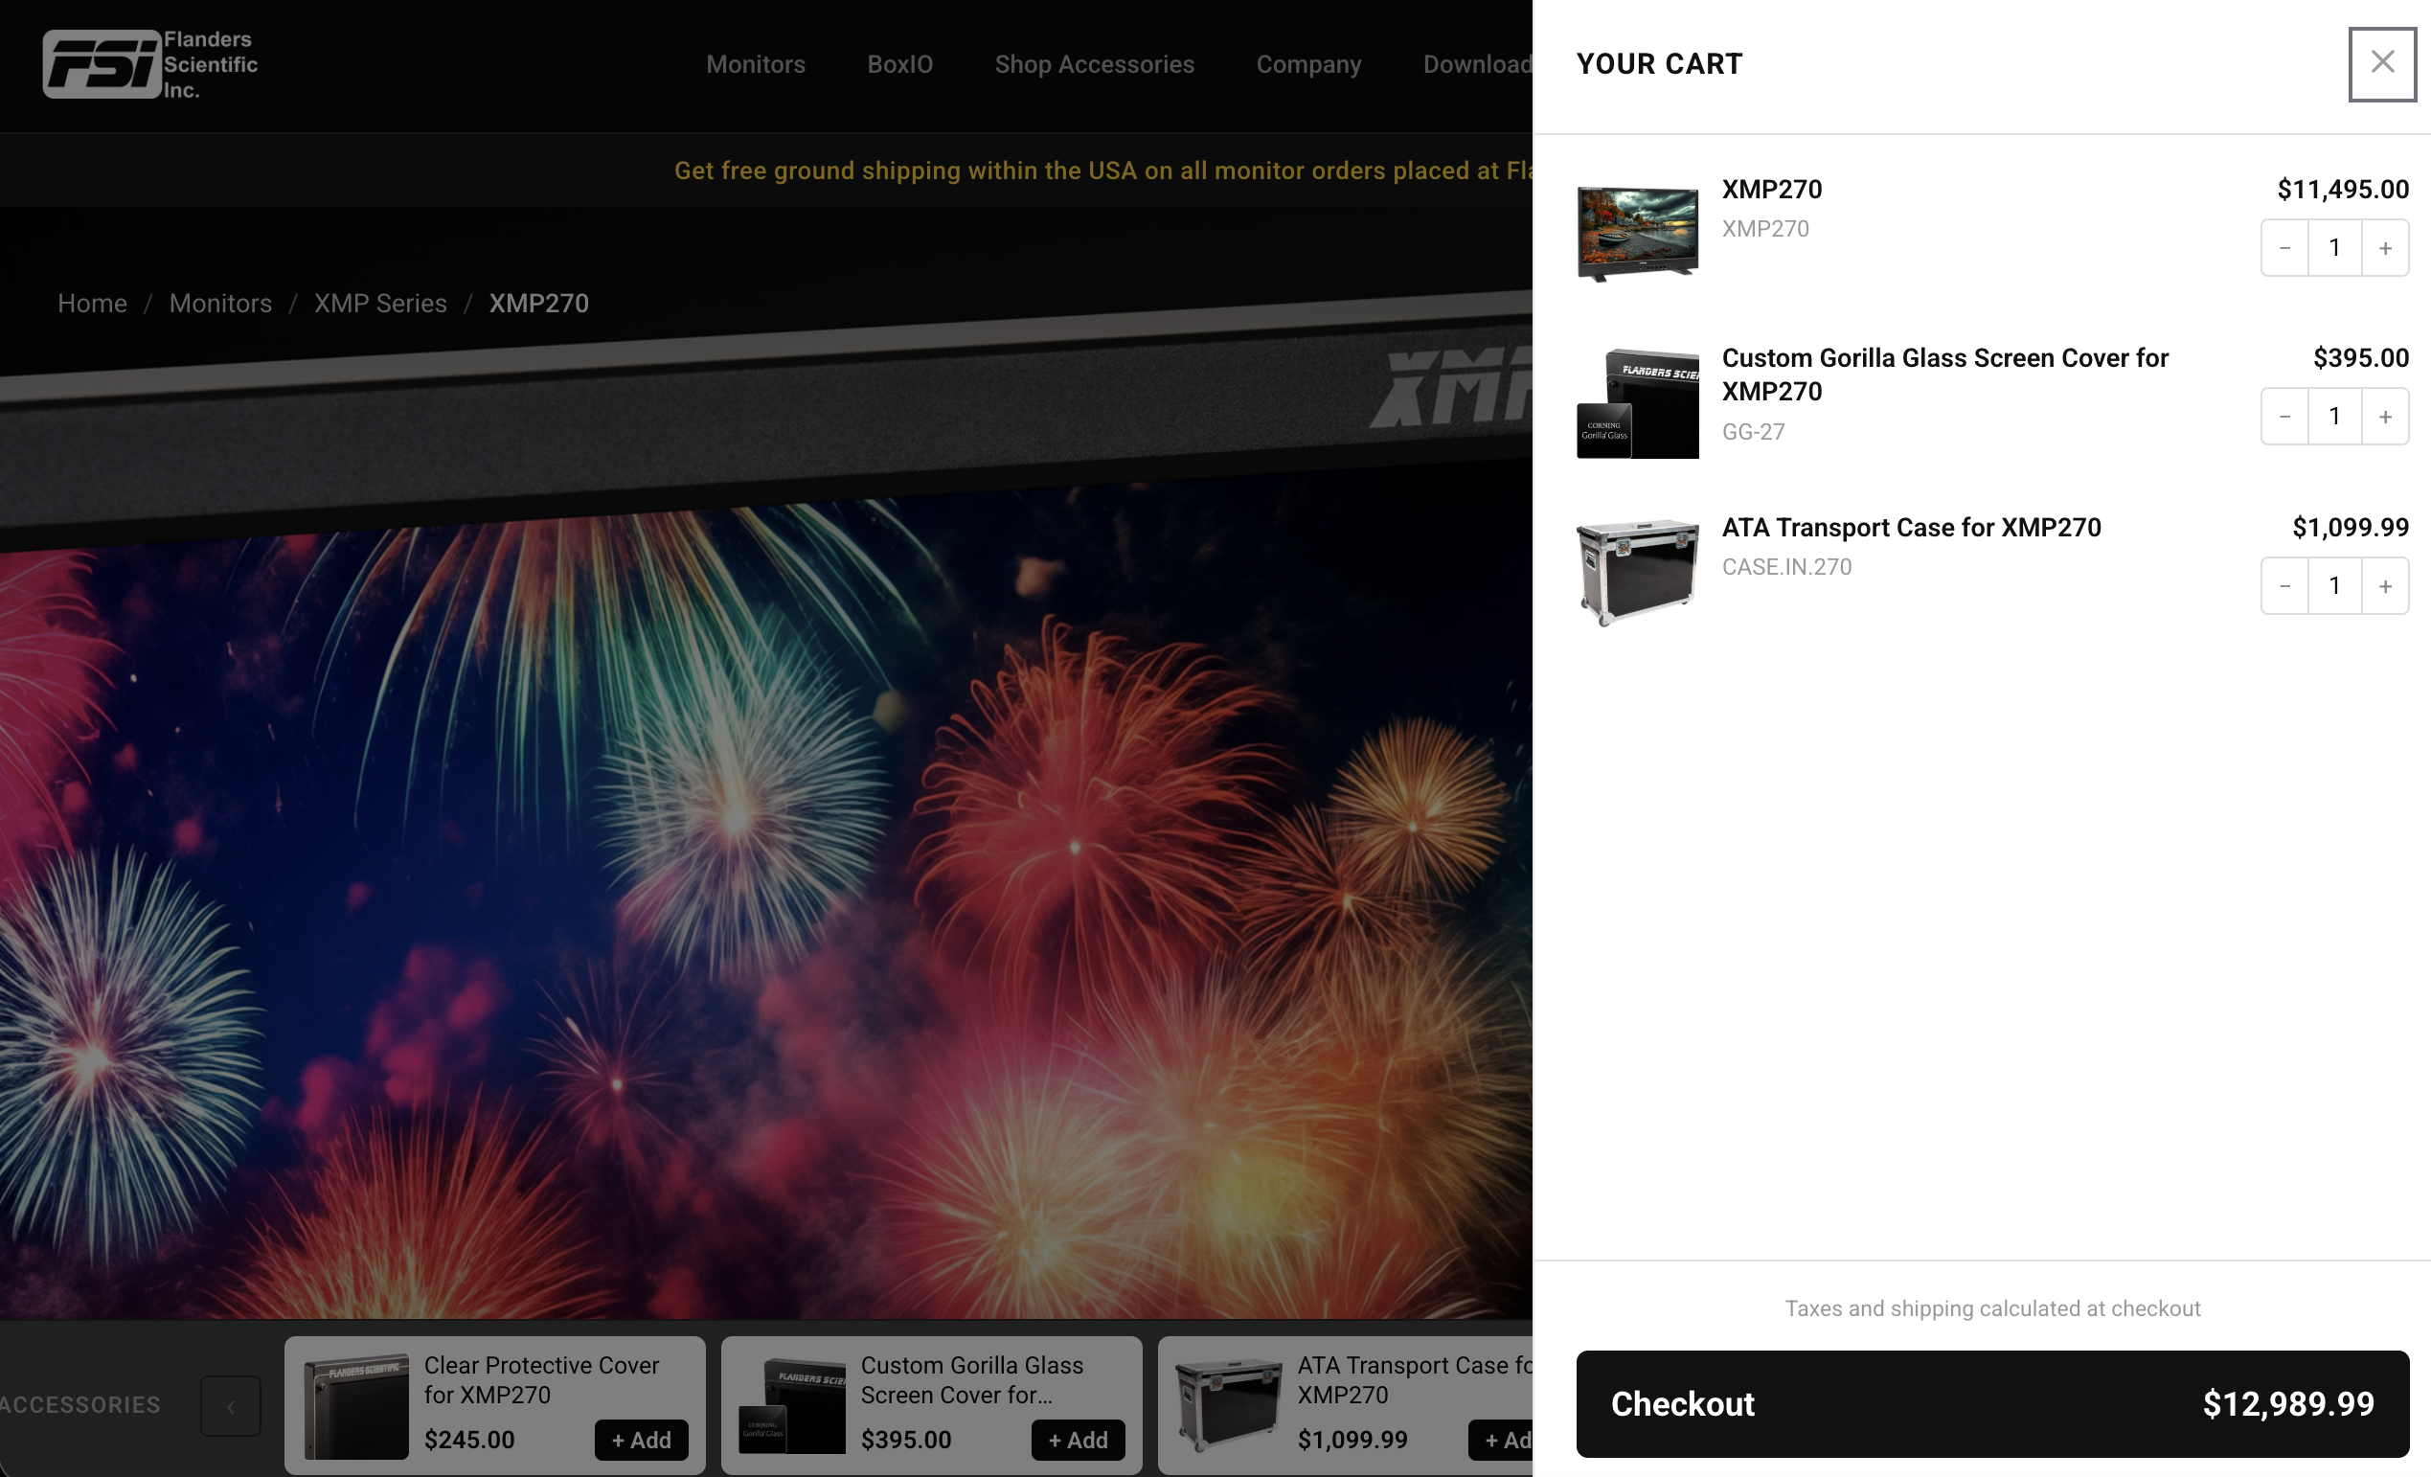Go to the Home breadcrumb
The height and width of the screenshot is (1477, 2431).
pos(92,303)
